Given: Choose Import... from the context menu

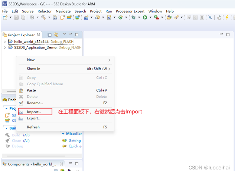Looking at the screenshot, I should (x=65, y=112).
